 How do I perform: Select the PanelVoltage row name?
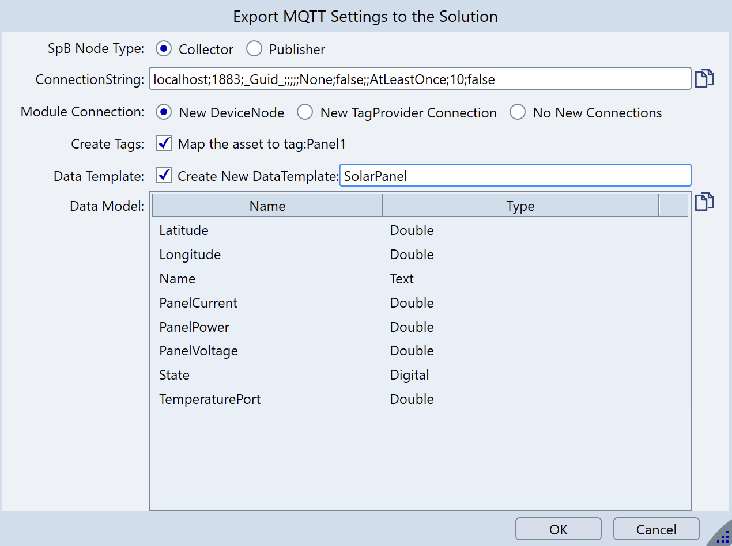click(198, 351)
